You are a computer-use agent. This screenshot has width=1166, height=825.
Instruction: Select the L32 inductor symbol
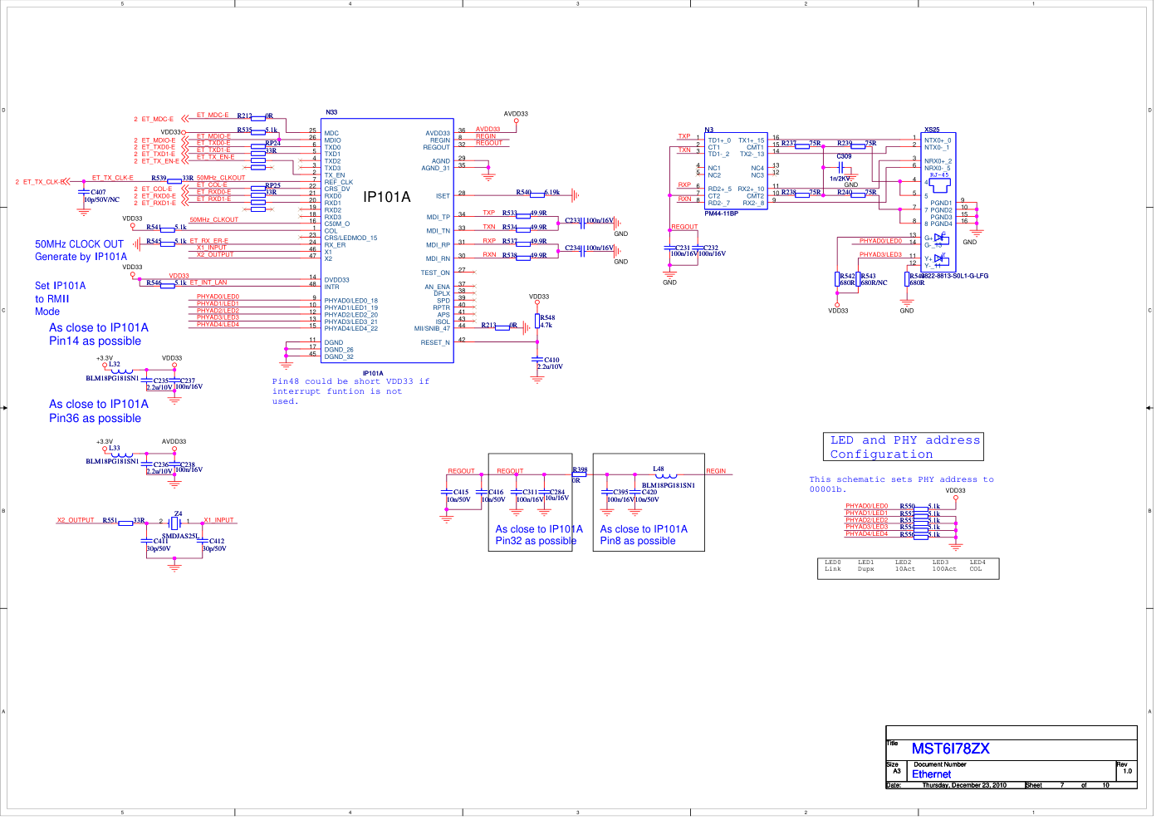click(121, 371)
